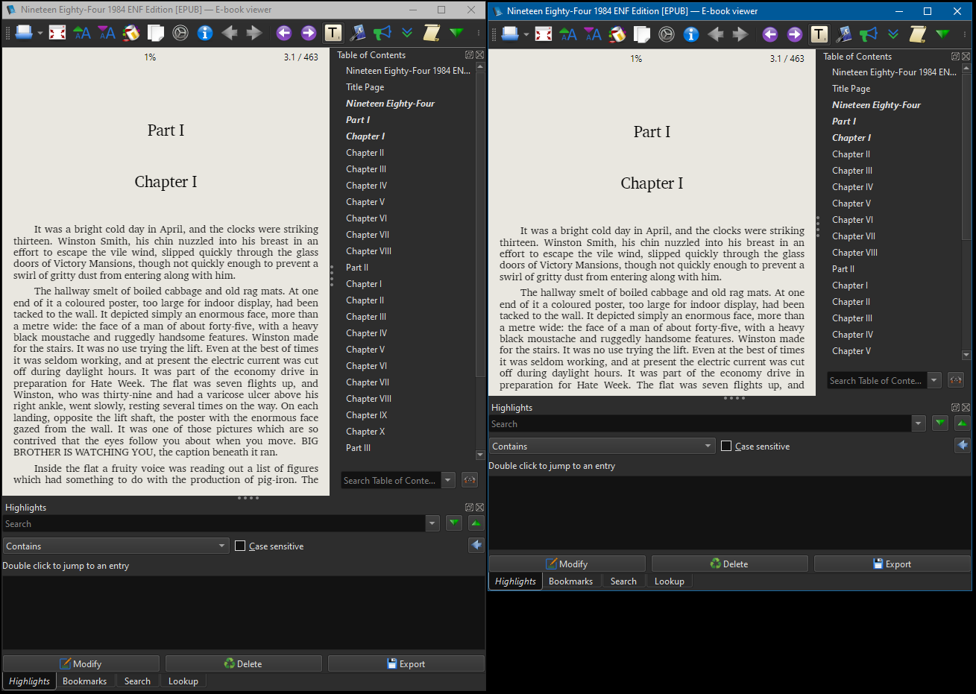The height and width of the screenshot is (694, 976).
Task: Open a book in the right viewer window
Action: pyautogui.click(x=510, y=34)
